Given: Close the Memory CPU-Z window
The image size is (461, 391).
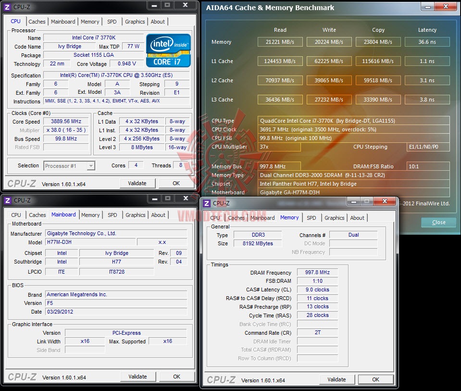Looking at the screenshot, I should coord(385,201).
